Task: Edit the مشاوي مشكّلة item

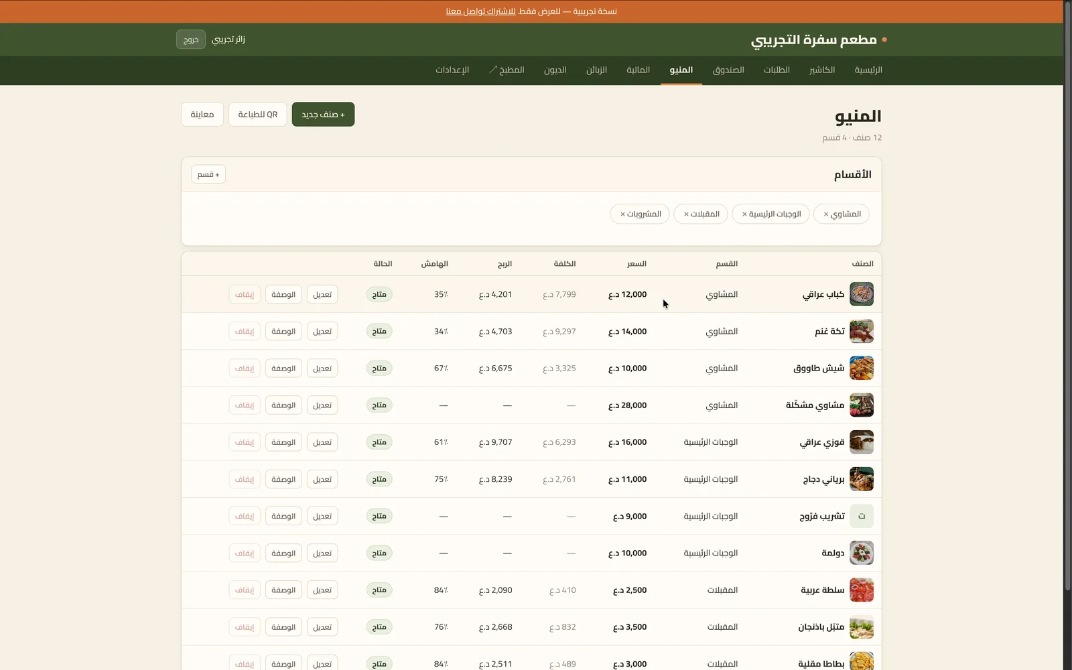Action: 322,405
